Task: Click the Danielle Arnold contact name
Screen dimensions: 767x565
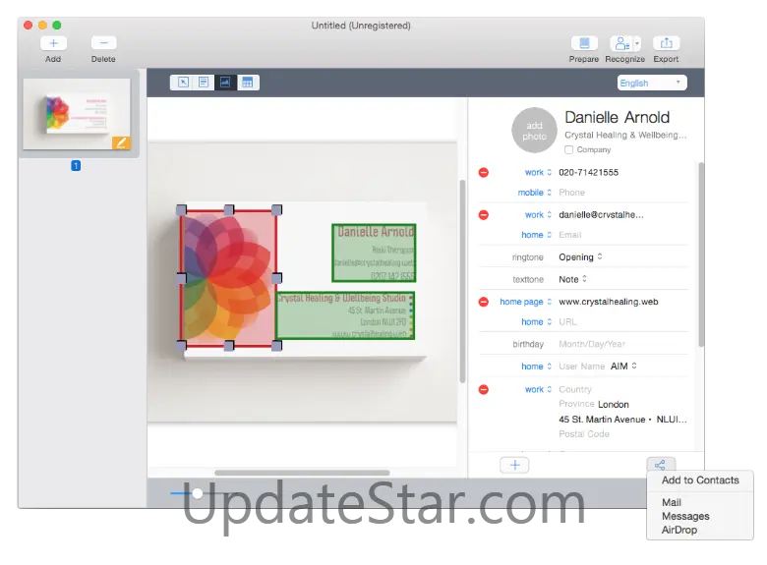Action: point(617,117)
